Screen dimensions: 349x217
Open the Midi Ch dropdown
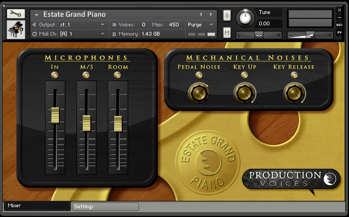click(103, 34)
